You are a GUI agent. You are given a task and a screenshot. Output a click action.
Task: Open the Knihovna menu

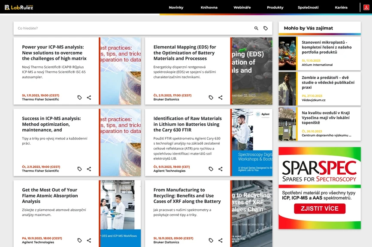pos(209,7)
